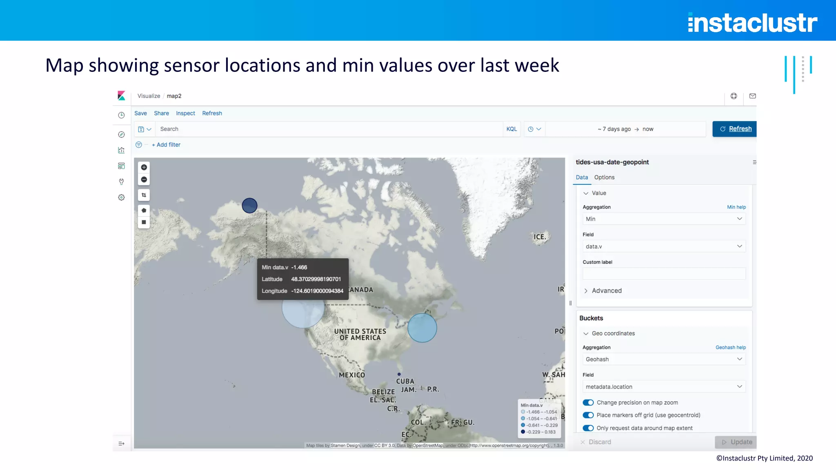The height and width of the screenshot is (470, 836).
Task: Click Refresh in the top menu
Action: [x=212, y=113]
